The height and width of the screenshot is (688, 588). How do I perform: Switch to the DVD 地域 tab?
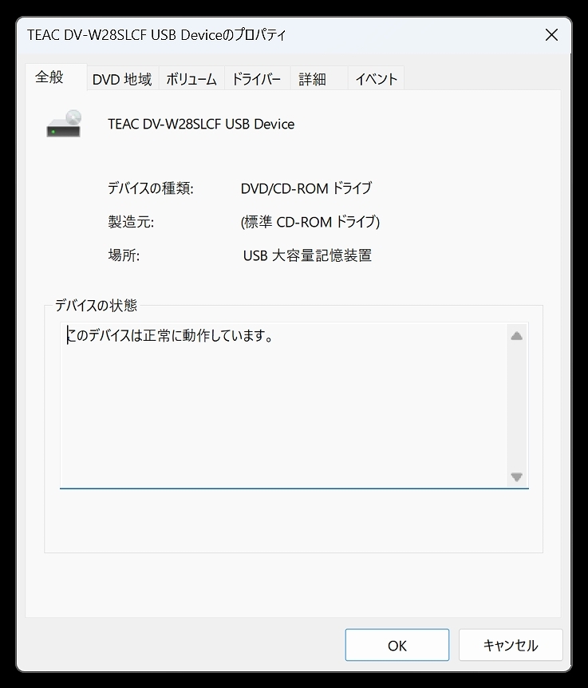(x=122, y=79)
